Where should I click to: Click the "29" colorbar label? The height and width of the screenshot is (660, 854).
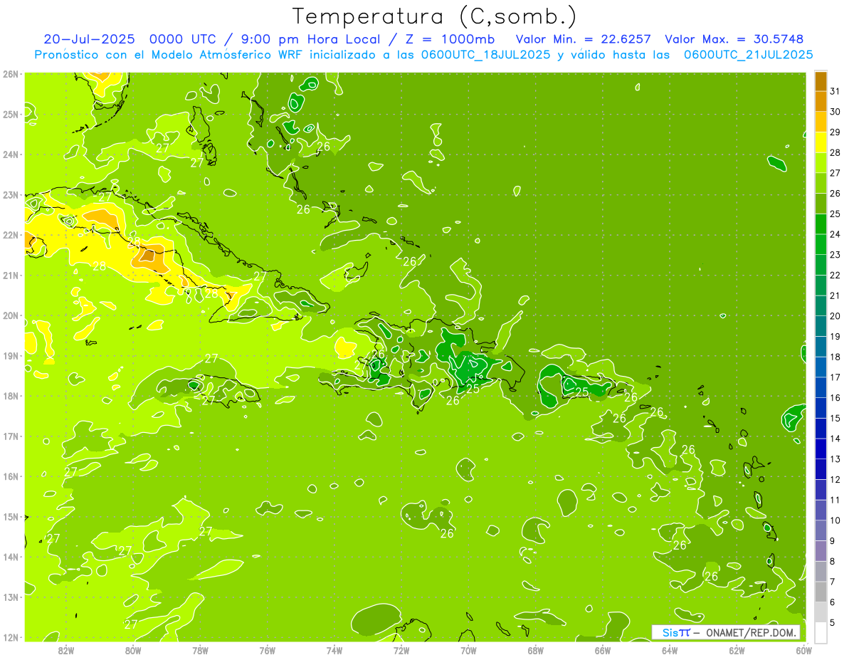click(835, 132)
